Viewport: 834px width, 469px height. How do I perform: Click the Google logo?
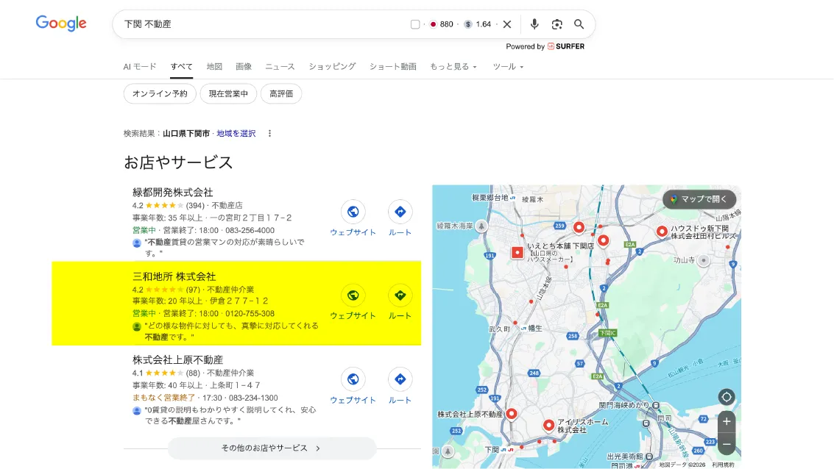[x=60, y=24]
